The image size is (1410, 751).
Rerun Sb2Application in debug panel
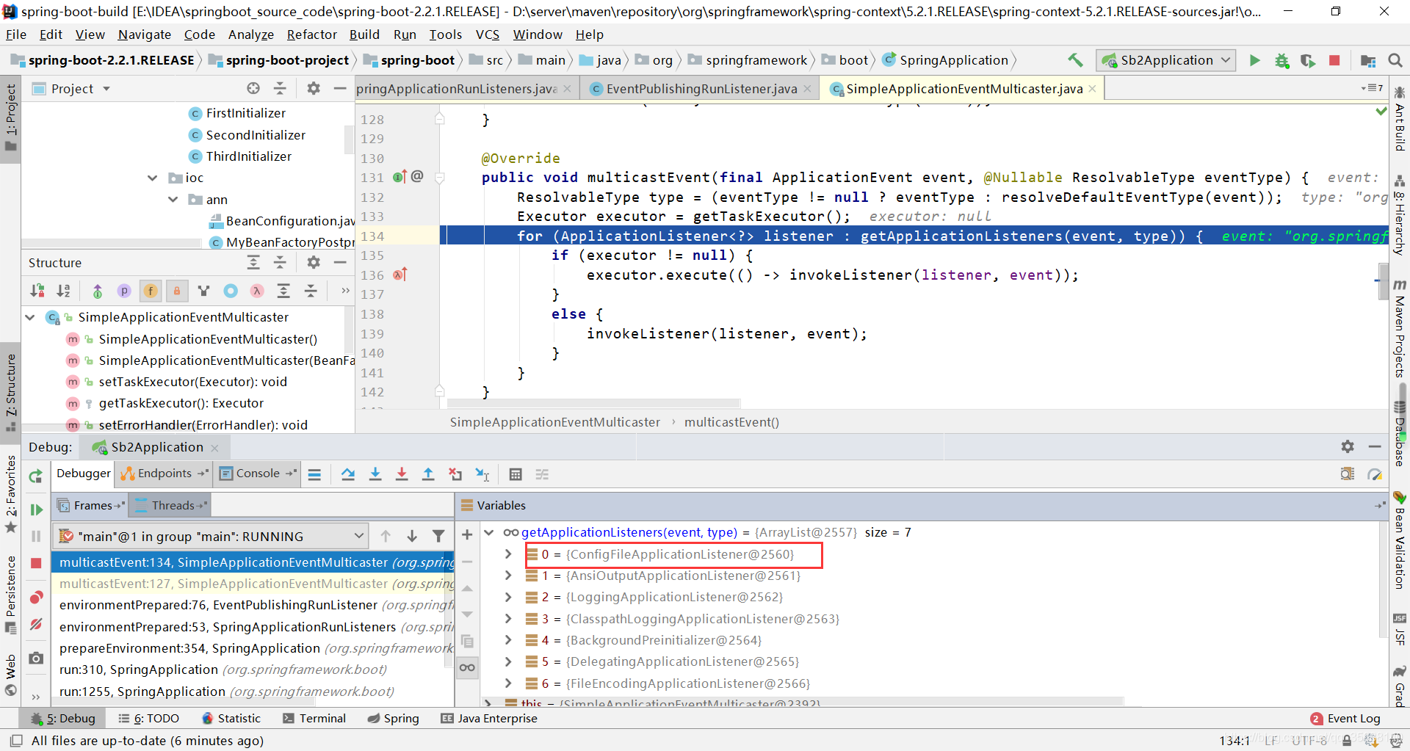35,476
